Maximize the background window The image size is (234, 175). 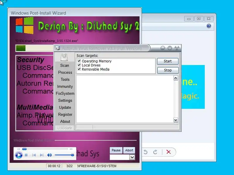tap(199, 19)
